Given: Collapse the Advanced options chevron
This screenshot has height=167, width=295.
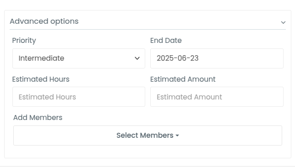Looking at the screenshot, I should click(x=283, y=22).
